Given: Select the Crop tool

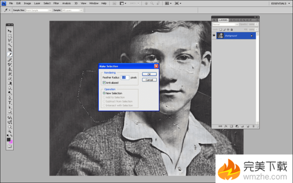Looking at the screenshot, I should point(10,50).
